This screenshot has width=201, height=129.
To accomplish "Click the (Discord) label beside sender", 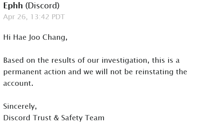I will (42, 6).
